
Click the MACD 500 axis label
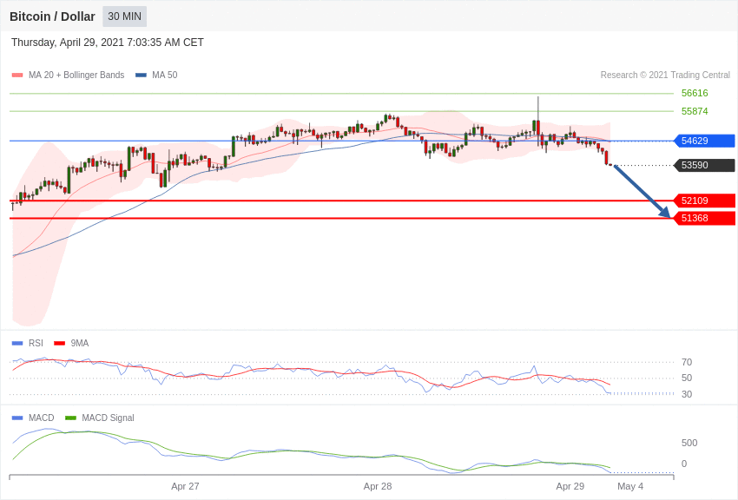[x=689, y=443]
